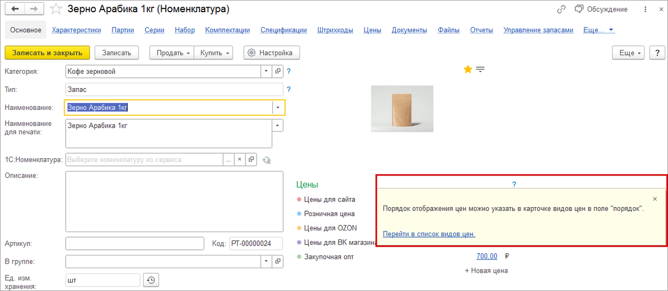Focus the Описание text area
The height and width of the screenshot is (291, 668).
(175, 201)
